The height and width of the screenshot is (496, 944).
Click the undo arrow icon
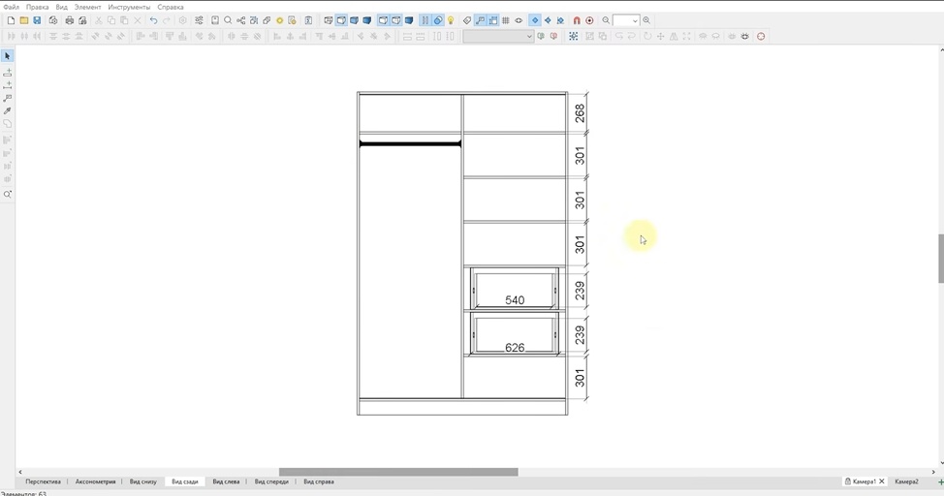153,20
